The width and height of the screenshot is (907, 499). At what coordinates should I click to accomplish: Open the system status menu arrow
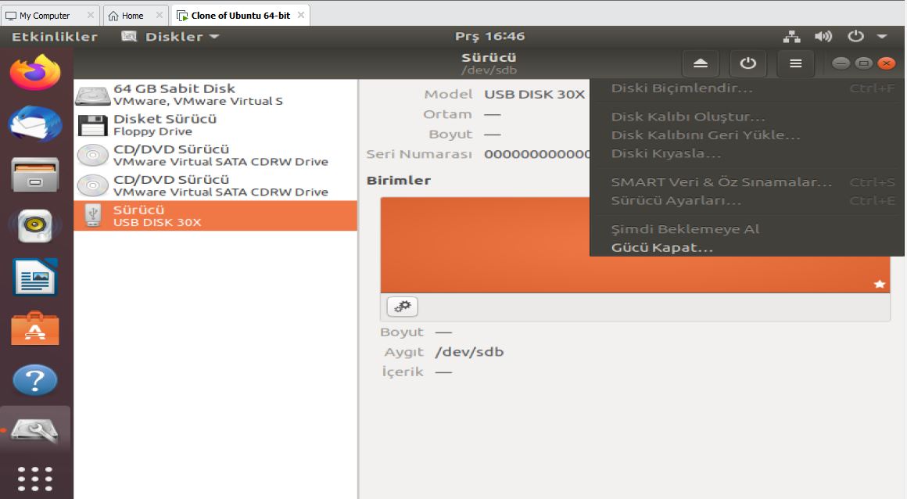pyautogui.click(x=882, y=37)
